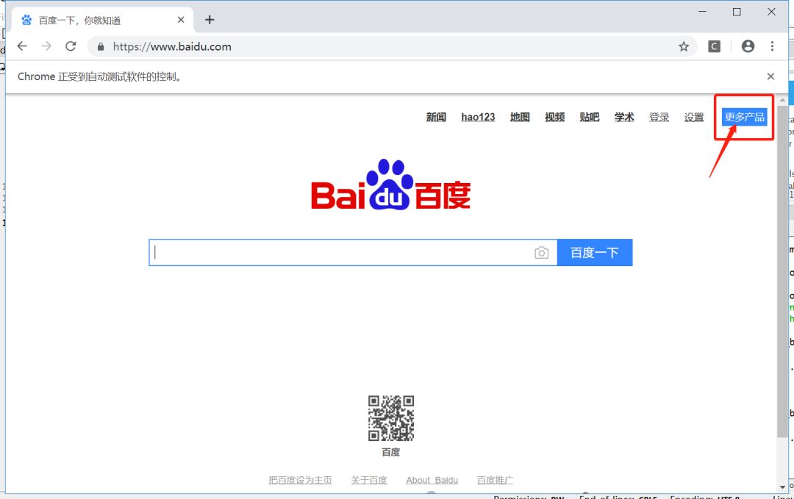Open the 地图 link
794x499 pixels.
(x=520, y=118)
